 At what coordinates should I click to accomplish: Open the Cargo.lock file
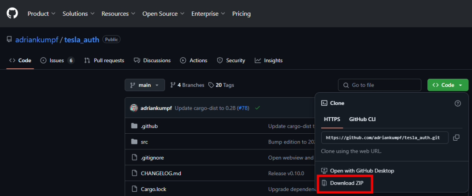[x=153, y=189]
